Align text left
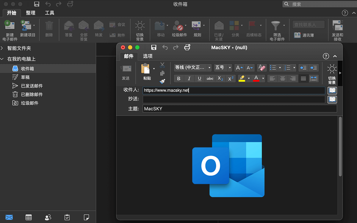The image size is (357, 223). click(x=272, y=78)
